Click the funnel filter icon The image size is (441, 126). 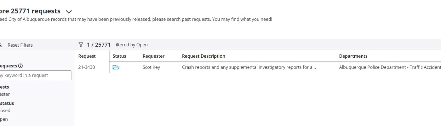81,45
